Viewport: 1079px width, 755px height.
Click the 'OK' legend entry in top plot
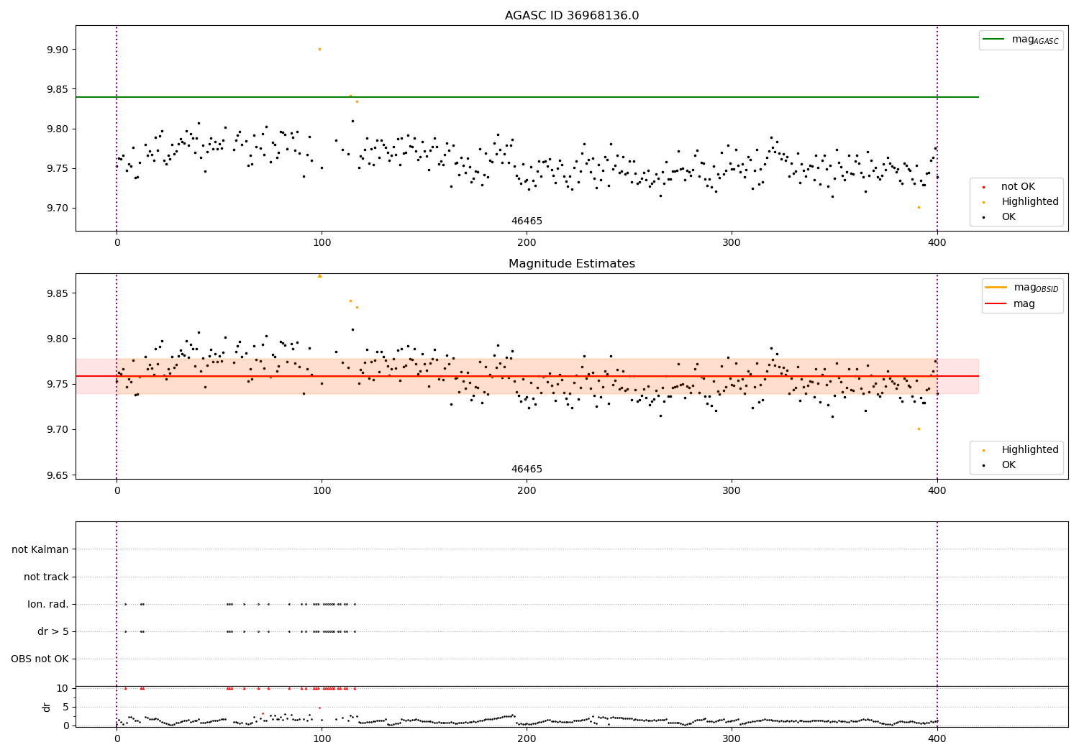point(1009,217)
